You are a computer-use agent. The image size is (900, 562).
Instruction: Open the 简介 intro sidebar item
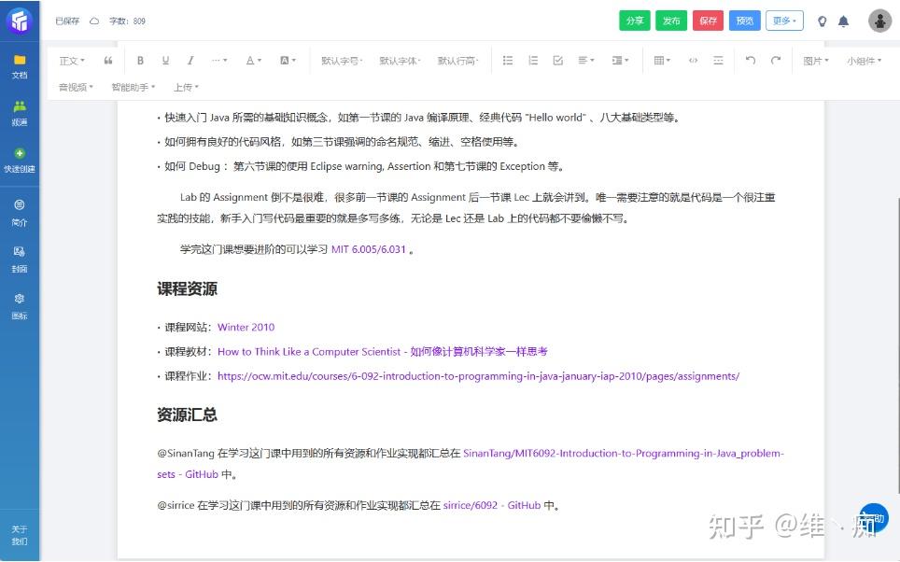point(20,213)
